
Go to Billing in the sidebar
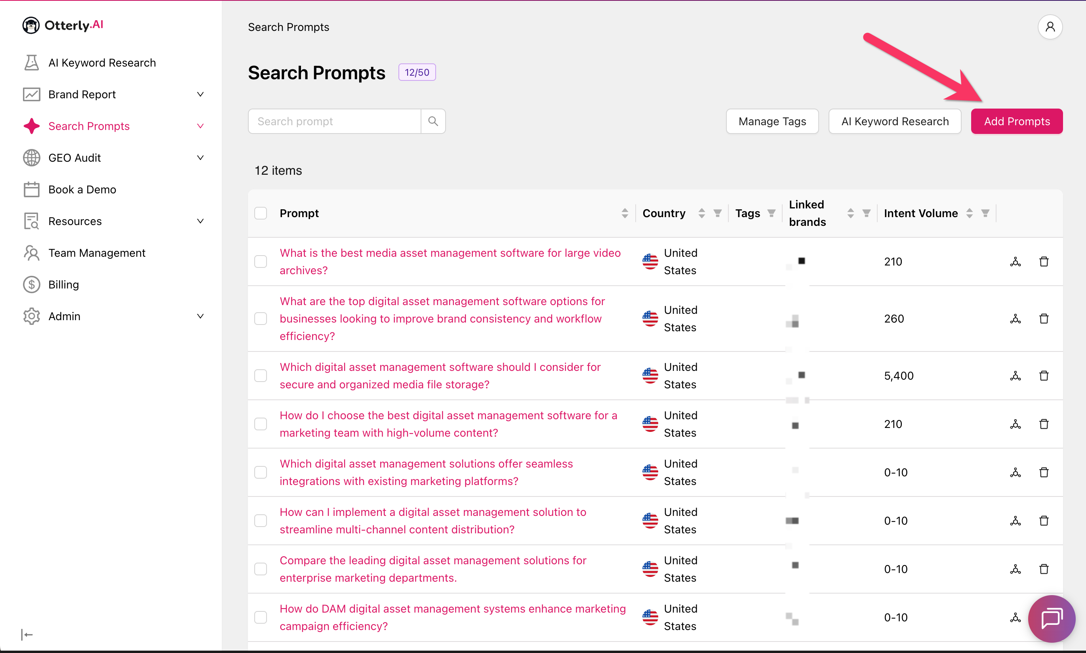coord(63,284)
